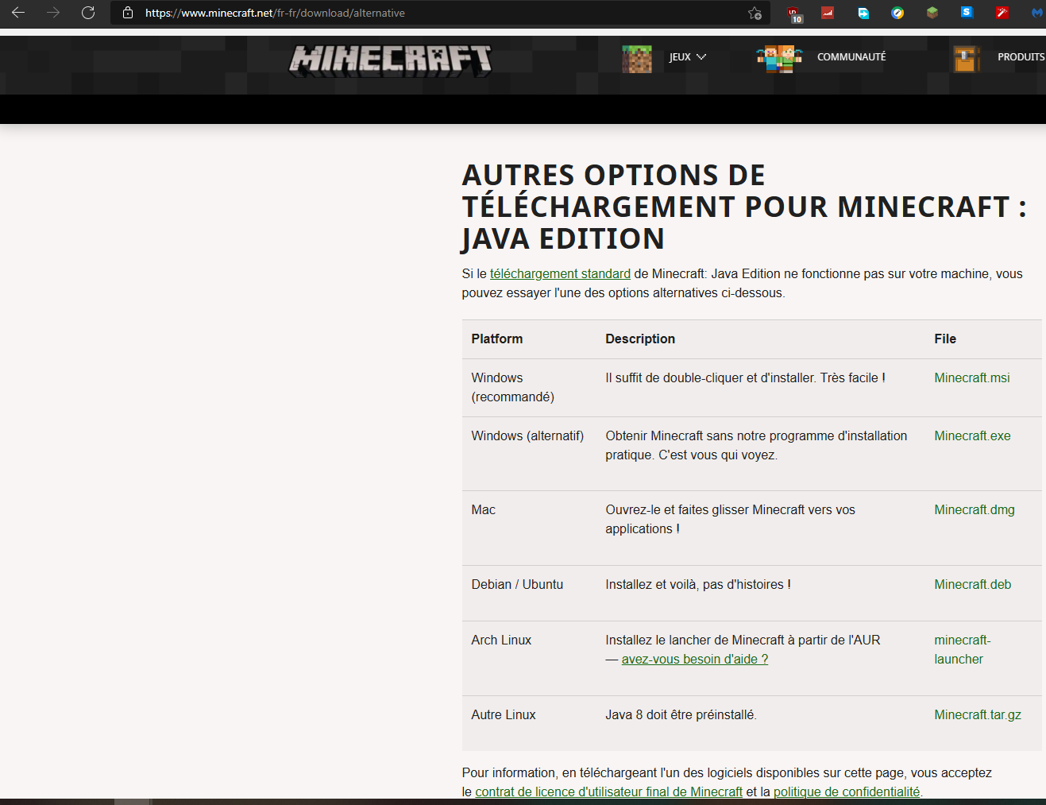
Task: Open the 'politique de confidentialité' link
Action: pyautogui.click(x=847, y=791)
